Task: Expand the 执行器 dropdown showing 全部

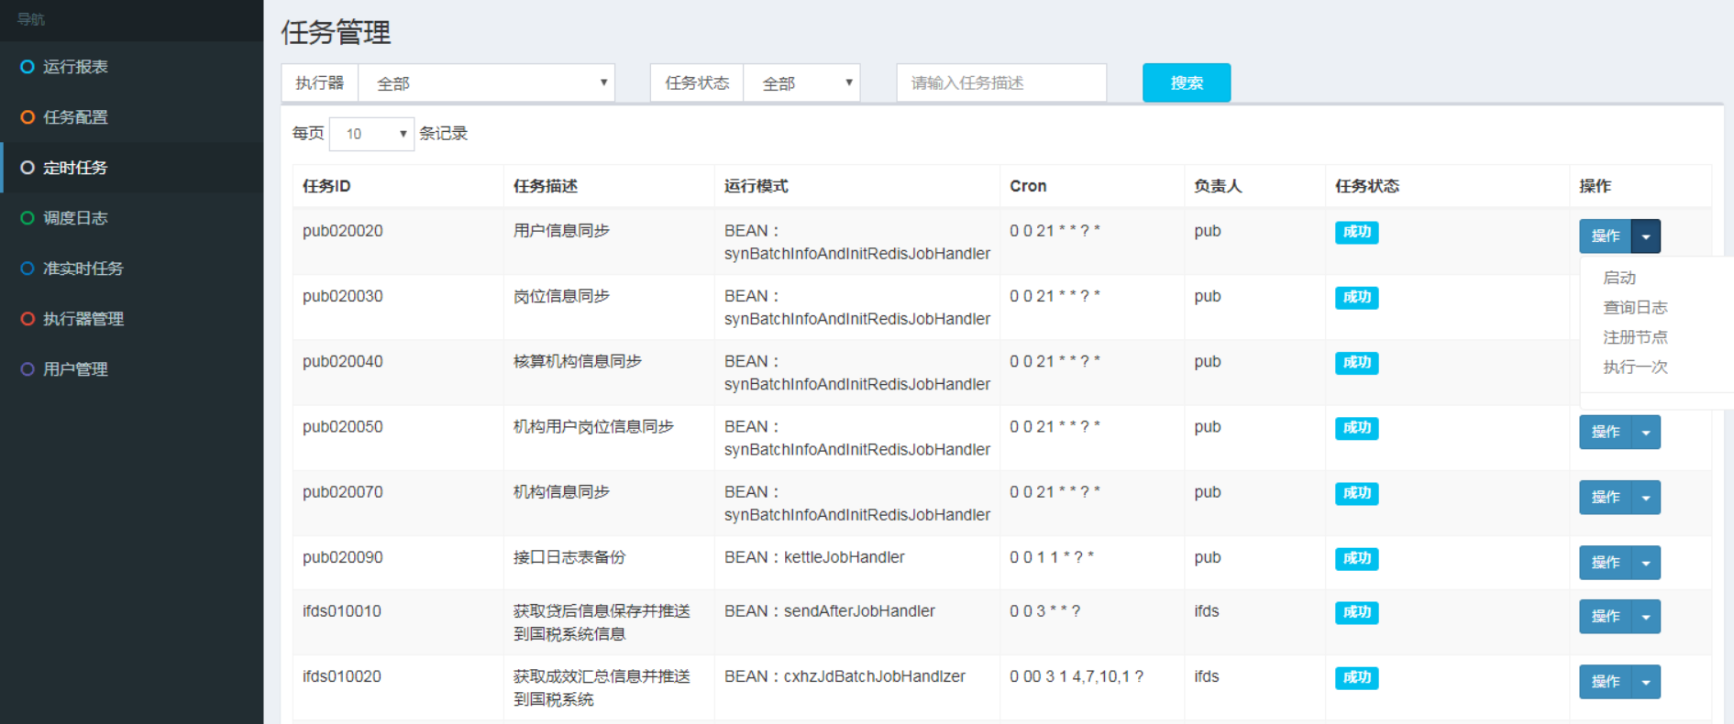Action: point(486,83)
